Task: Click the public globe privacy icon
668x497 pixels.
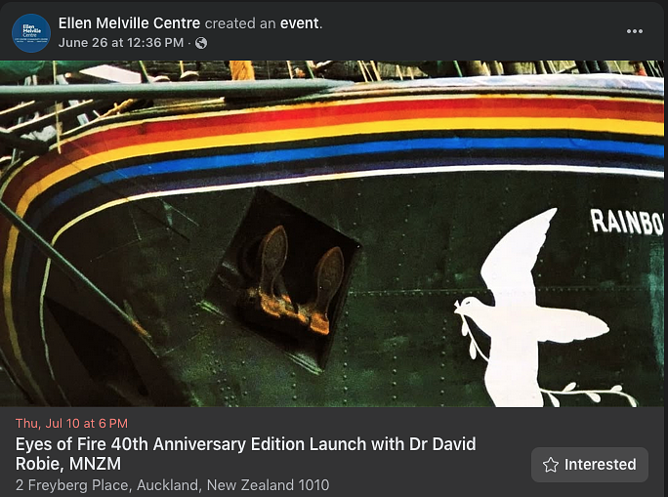Action: pyautogui.click(x=201, y=43)
